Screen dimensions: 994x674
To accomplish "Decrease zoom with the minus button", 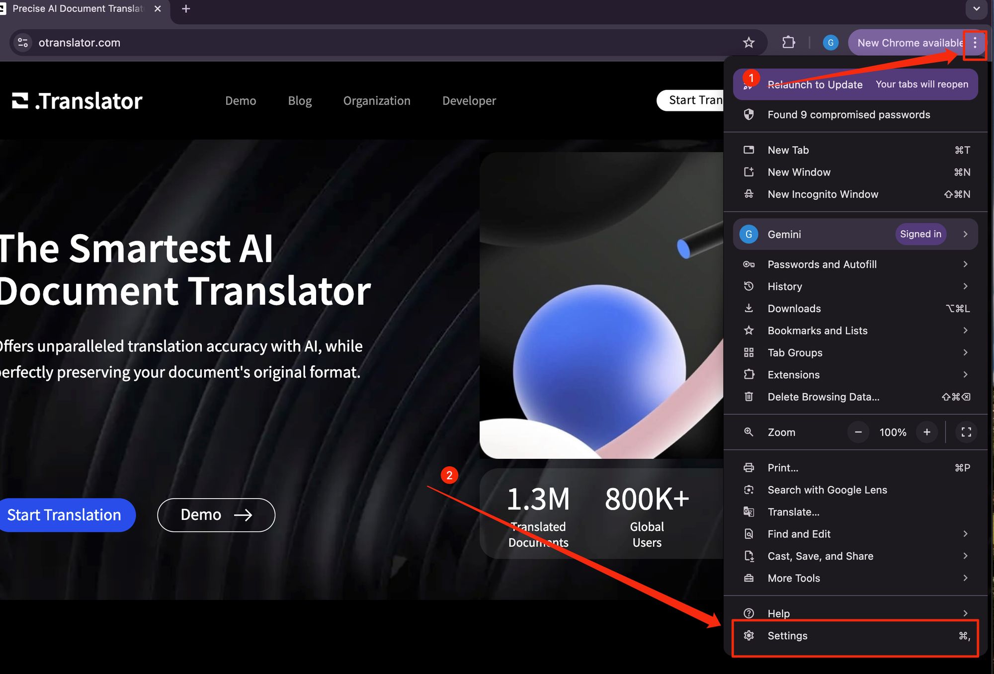I will tap(858, 432).
